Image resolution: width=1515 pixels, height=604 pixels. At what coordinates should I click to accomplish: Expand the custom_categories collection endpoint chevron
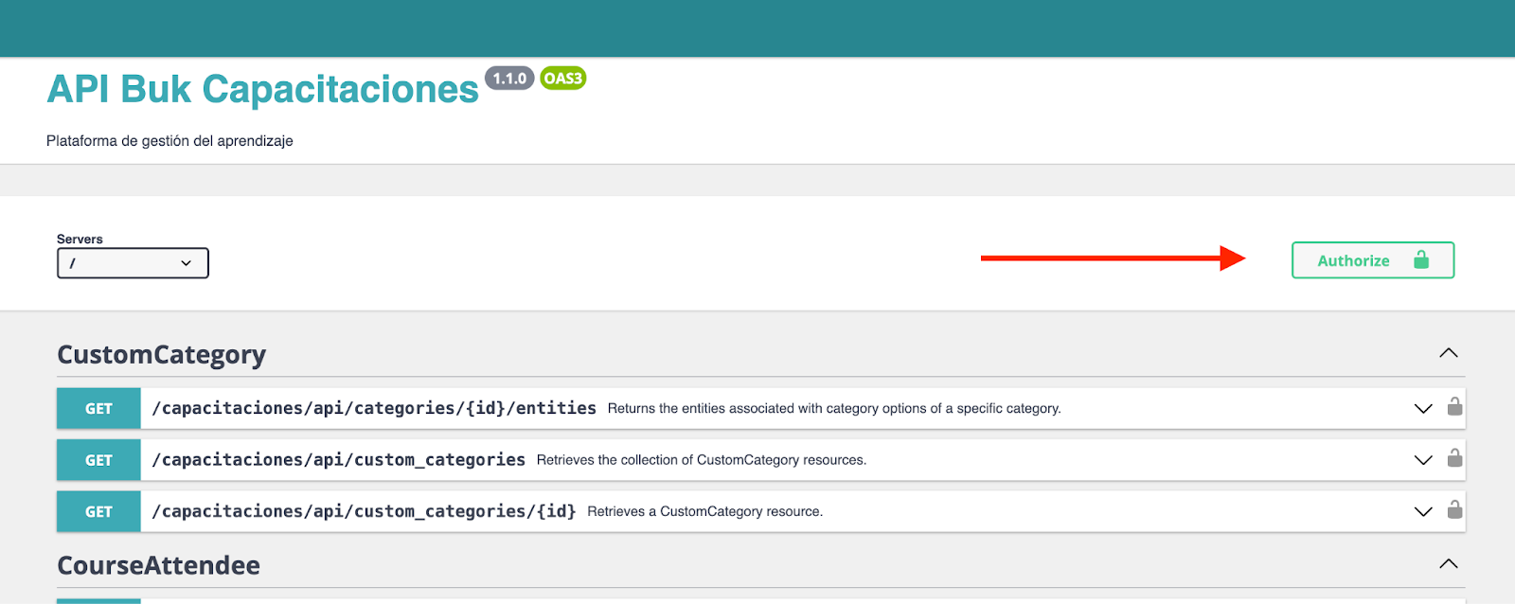point(1422,460)
